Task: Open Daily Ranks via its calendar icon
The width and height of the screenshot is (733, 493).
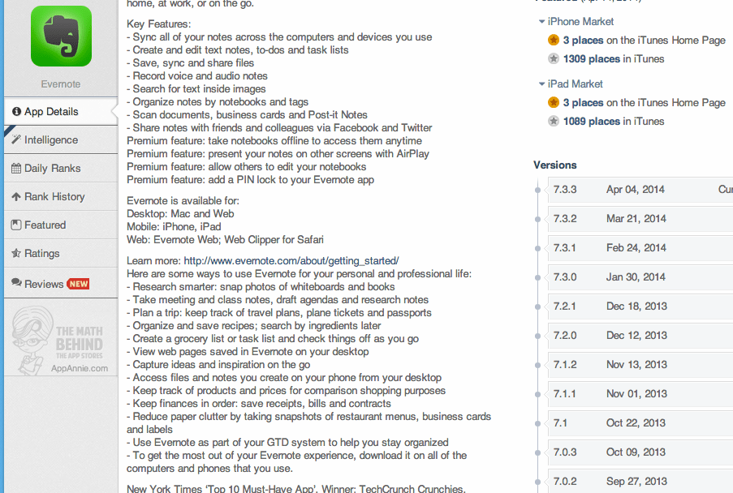Action: (x=19, y=168)
